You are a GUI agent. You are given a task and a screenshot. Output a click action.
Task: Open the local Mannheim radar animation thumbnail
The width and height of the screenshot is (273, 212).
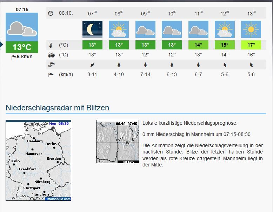[x=117, y=142]
